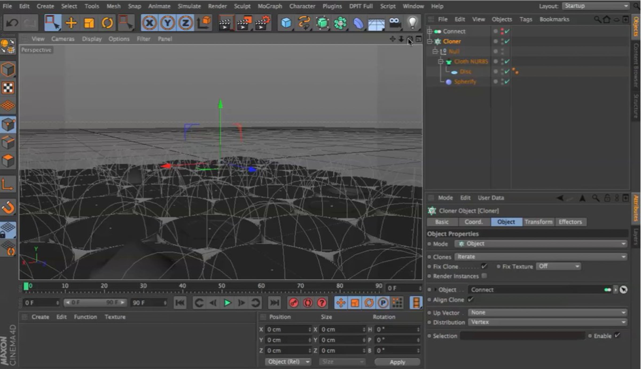Image resolution: width=641 pixels, height=369 pixels.
Task: Open the Layout Startup dropdown
Action: coord(596,6)
